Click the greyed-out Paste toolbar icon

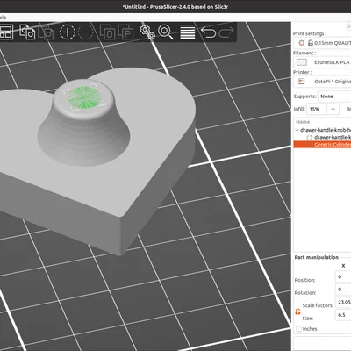tap(47, 32)
